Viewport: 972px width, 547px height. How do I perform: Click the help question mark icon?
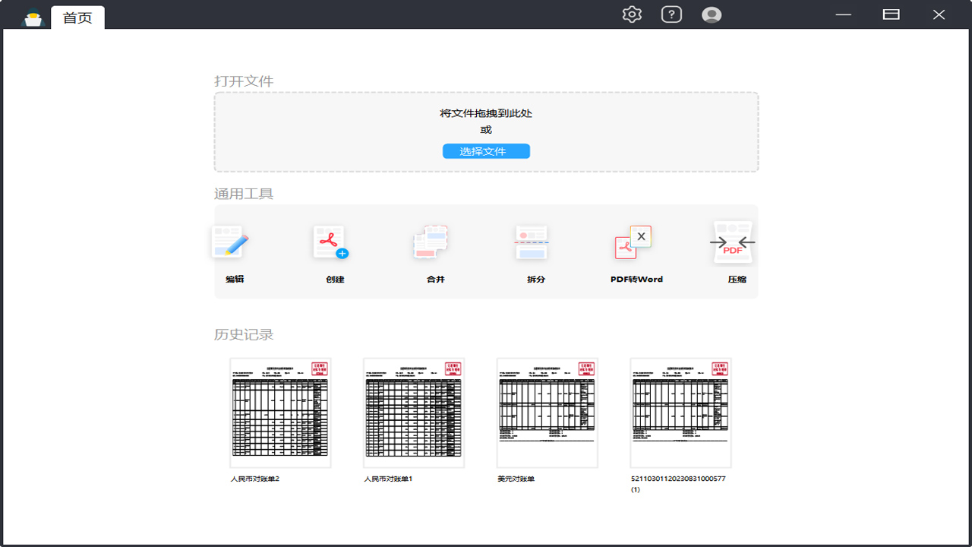671,14
